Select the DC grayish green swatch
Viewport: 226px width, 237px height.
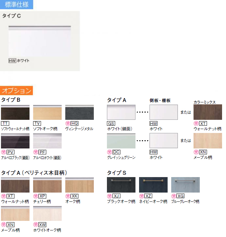(x=121, y=141)
